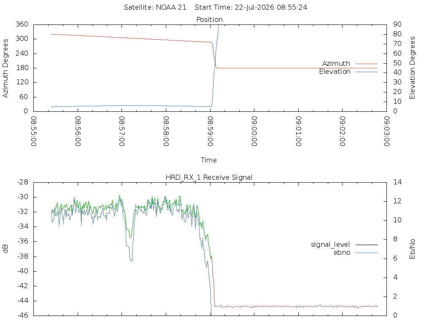Click the 'dB' axis label
Viewport: 432px width, 324px height.
point(5,249)
